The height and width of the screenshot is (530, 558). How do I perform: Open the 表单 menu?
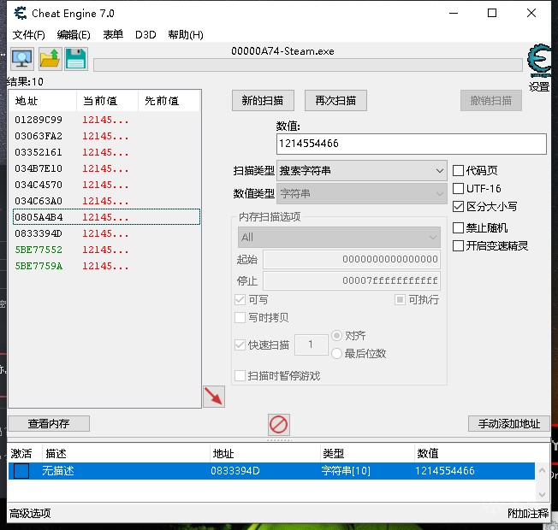click(113, 34)
